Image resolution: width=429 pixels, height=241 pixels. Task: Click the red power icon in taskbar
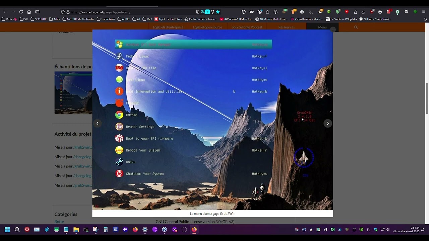click(27, 230)
